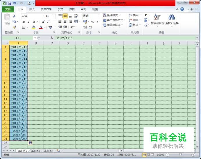Viewport: 201px width, 159px height.
Task: Click the Decrease Indent icon
Action: 60,27
